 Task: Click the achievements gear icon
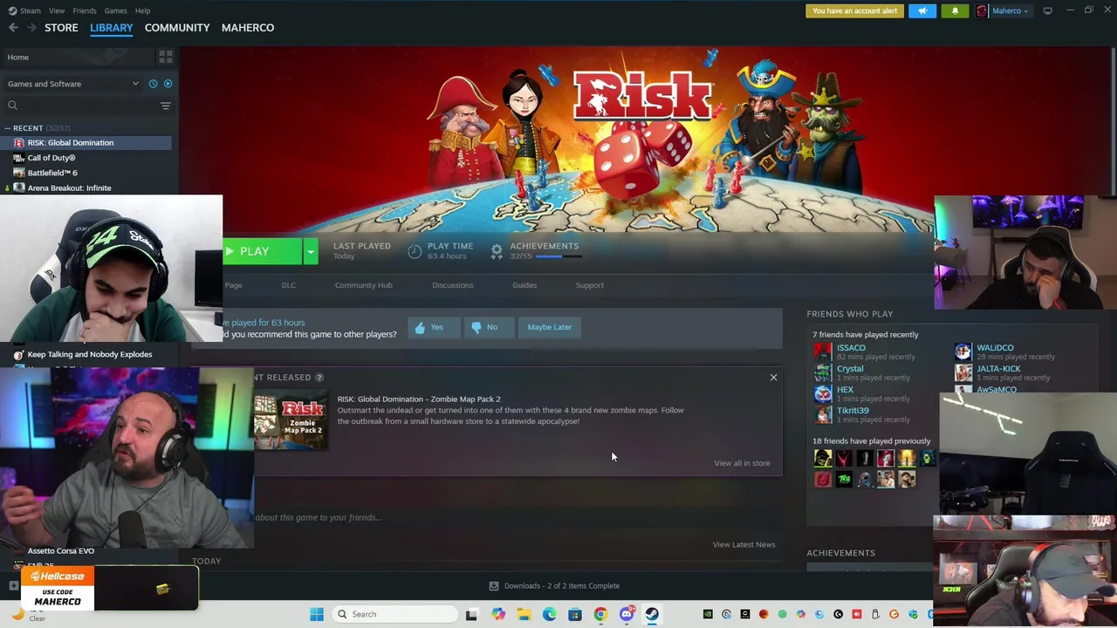[497, 251]
